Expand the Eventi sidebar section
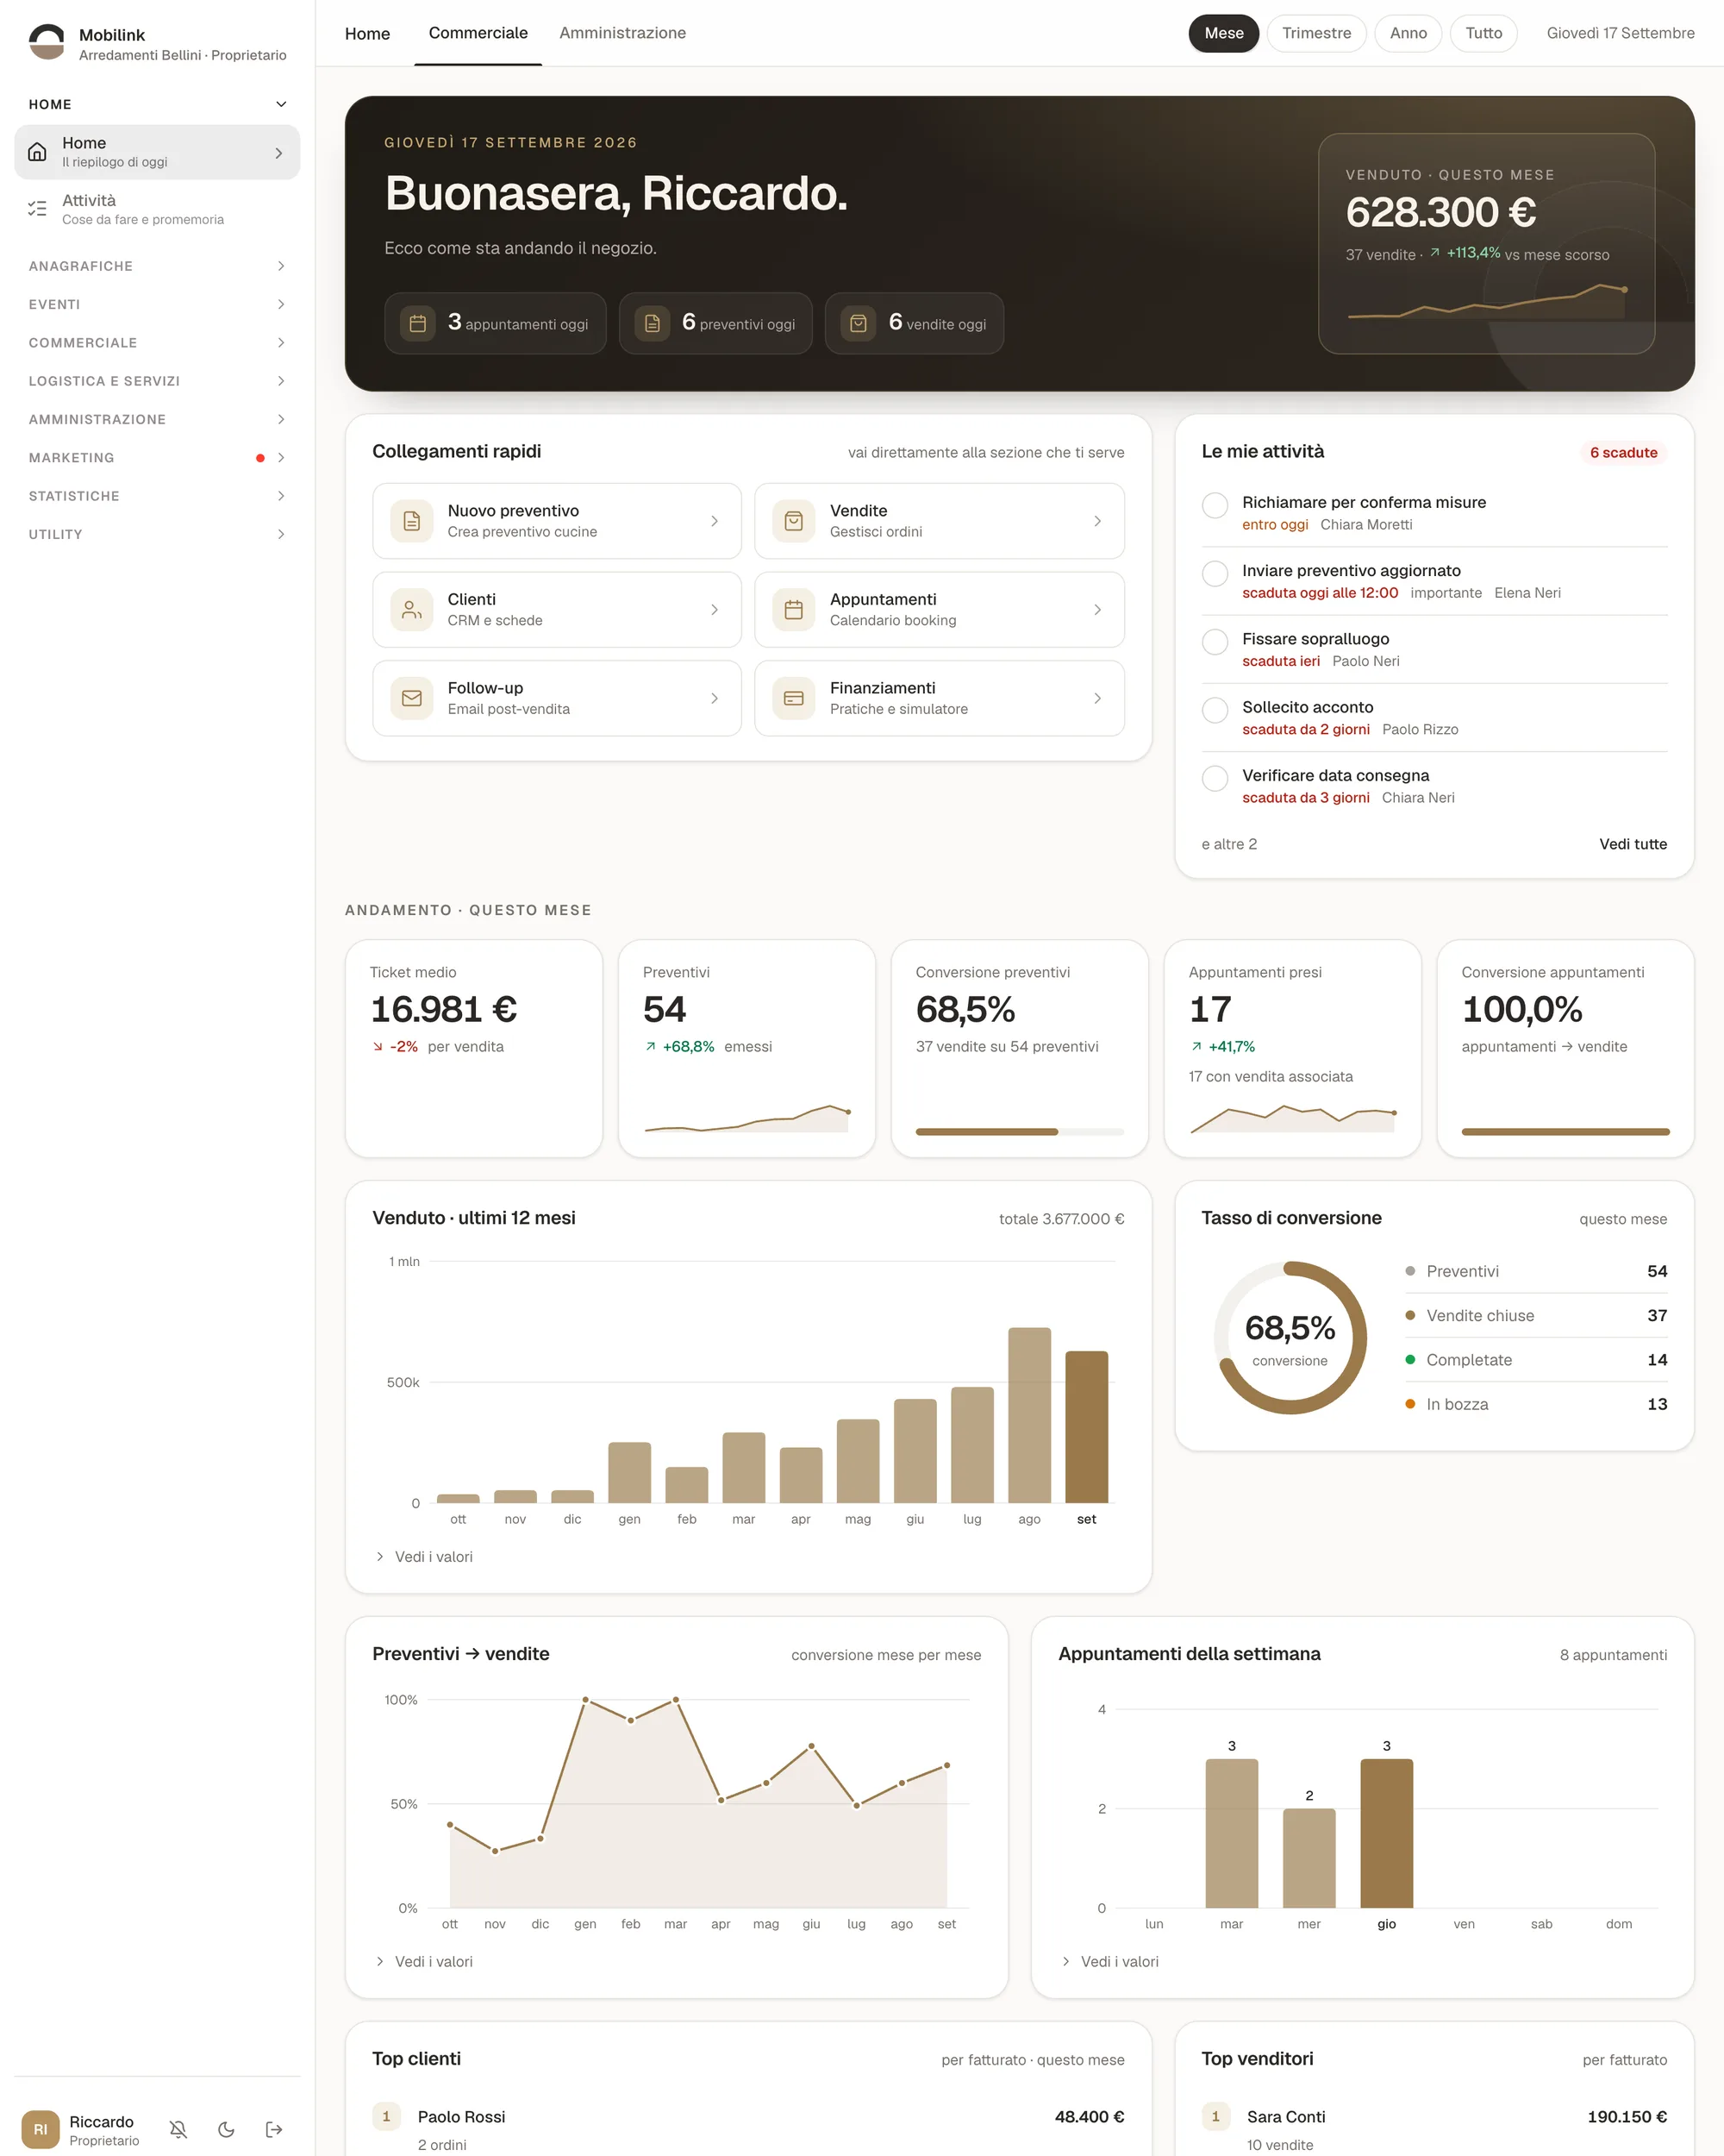The width and height of the screenshot is (1724, 2156). pyautogui.click(x=157, y=304)
